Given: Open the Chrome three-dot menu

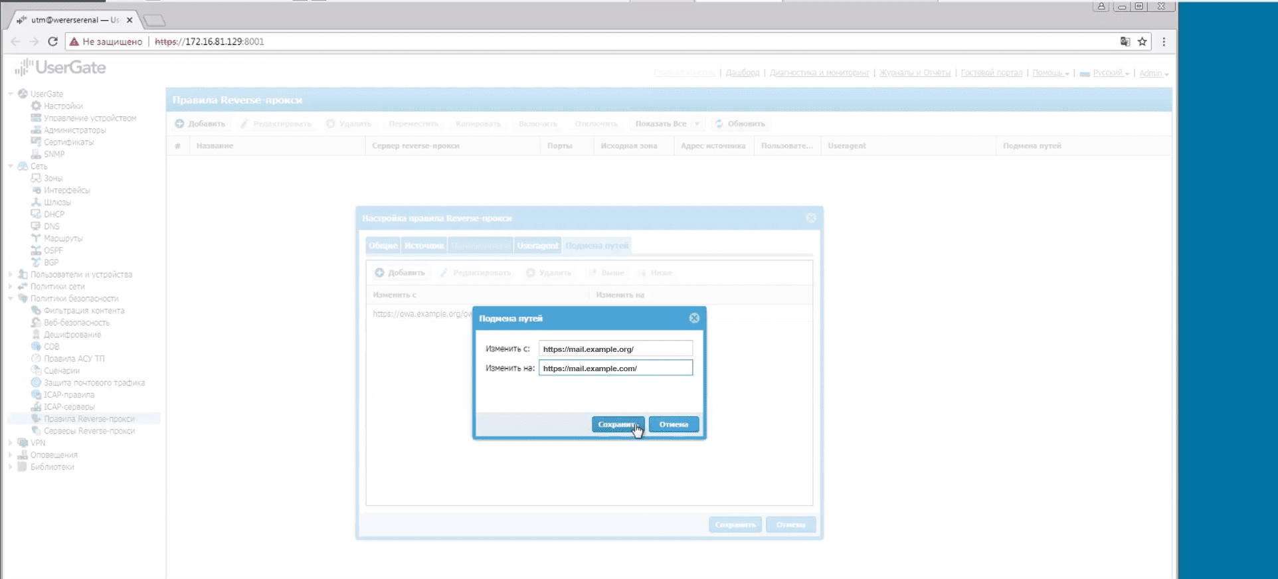Looking at the screenshot, I should point(1164,41).
